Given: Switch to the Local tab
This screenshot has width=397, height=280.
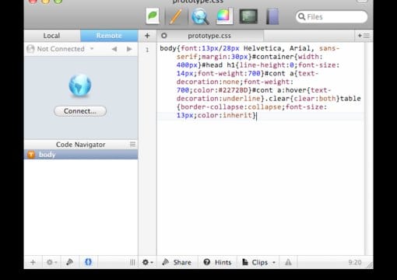Looking at the screenshot, I should (x=52, y=36).
